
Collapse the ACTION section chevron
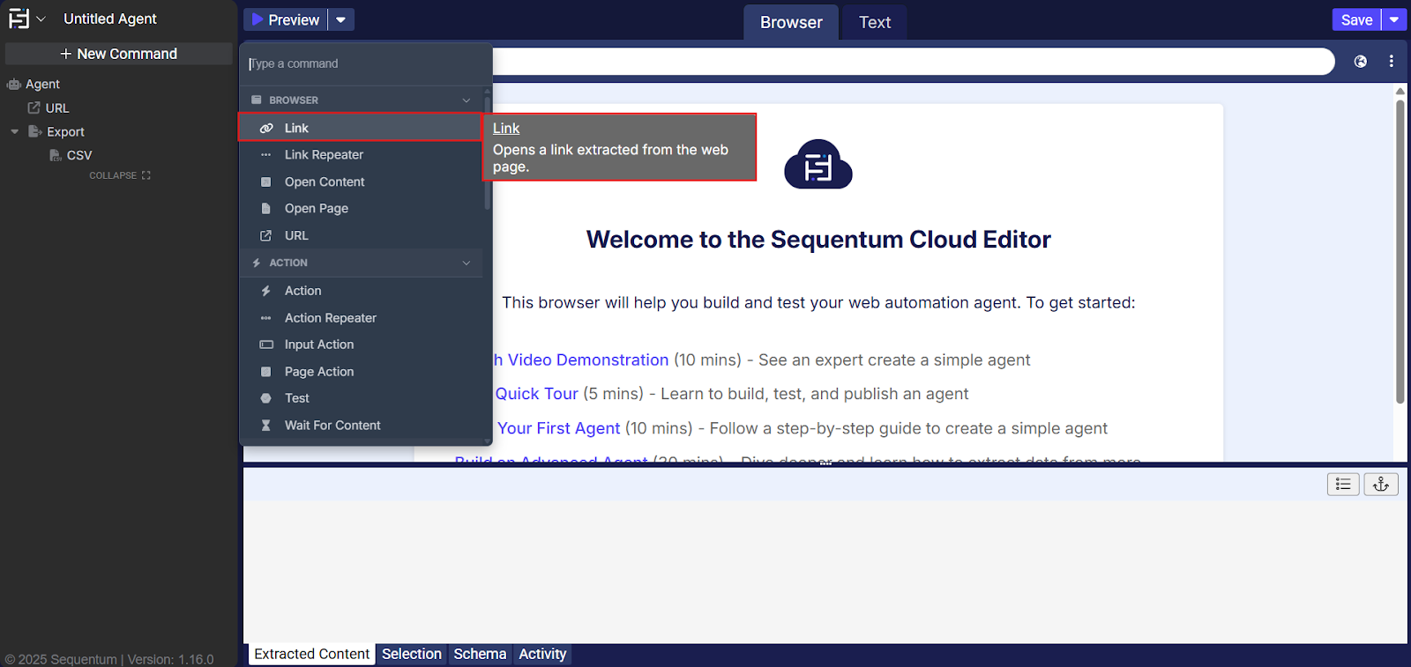(467, 263)
